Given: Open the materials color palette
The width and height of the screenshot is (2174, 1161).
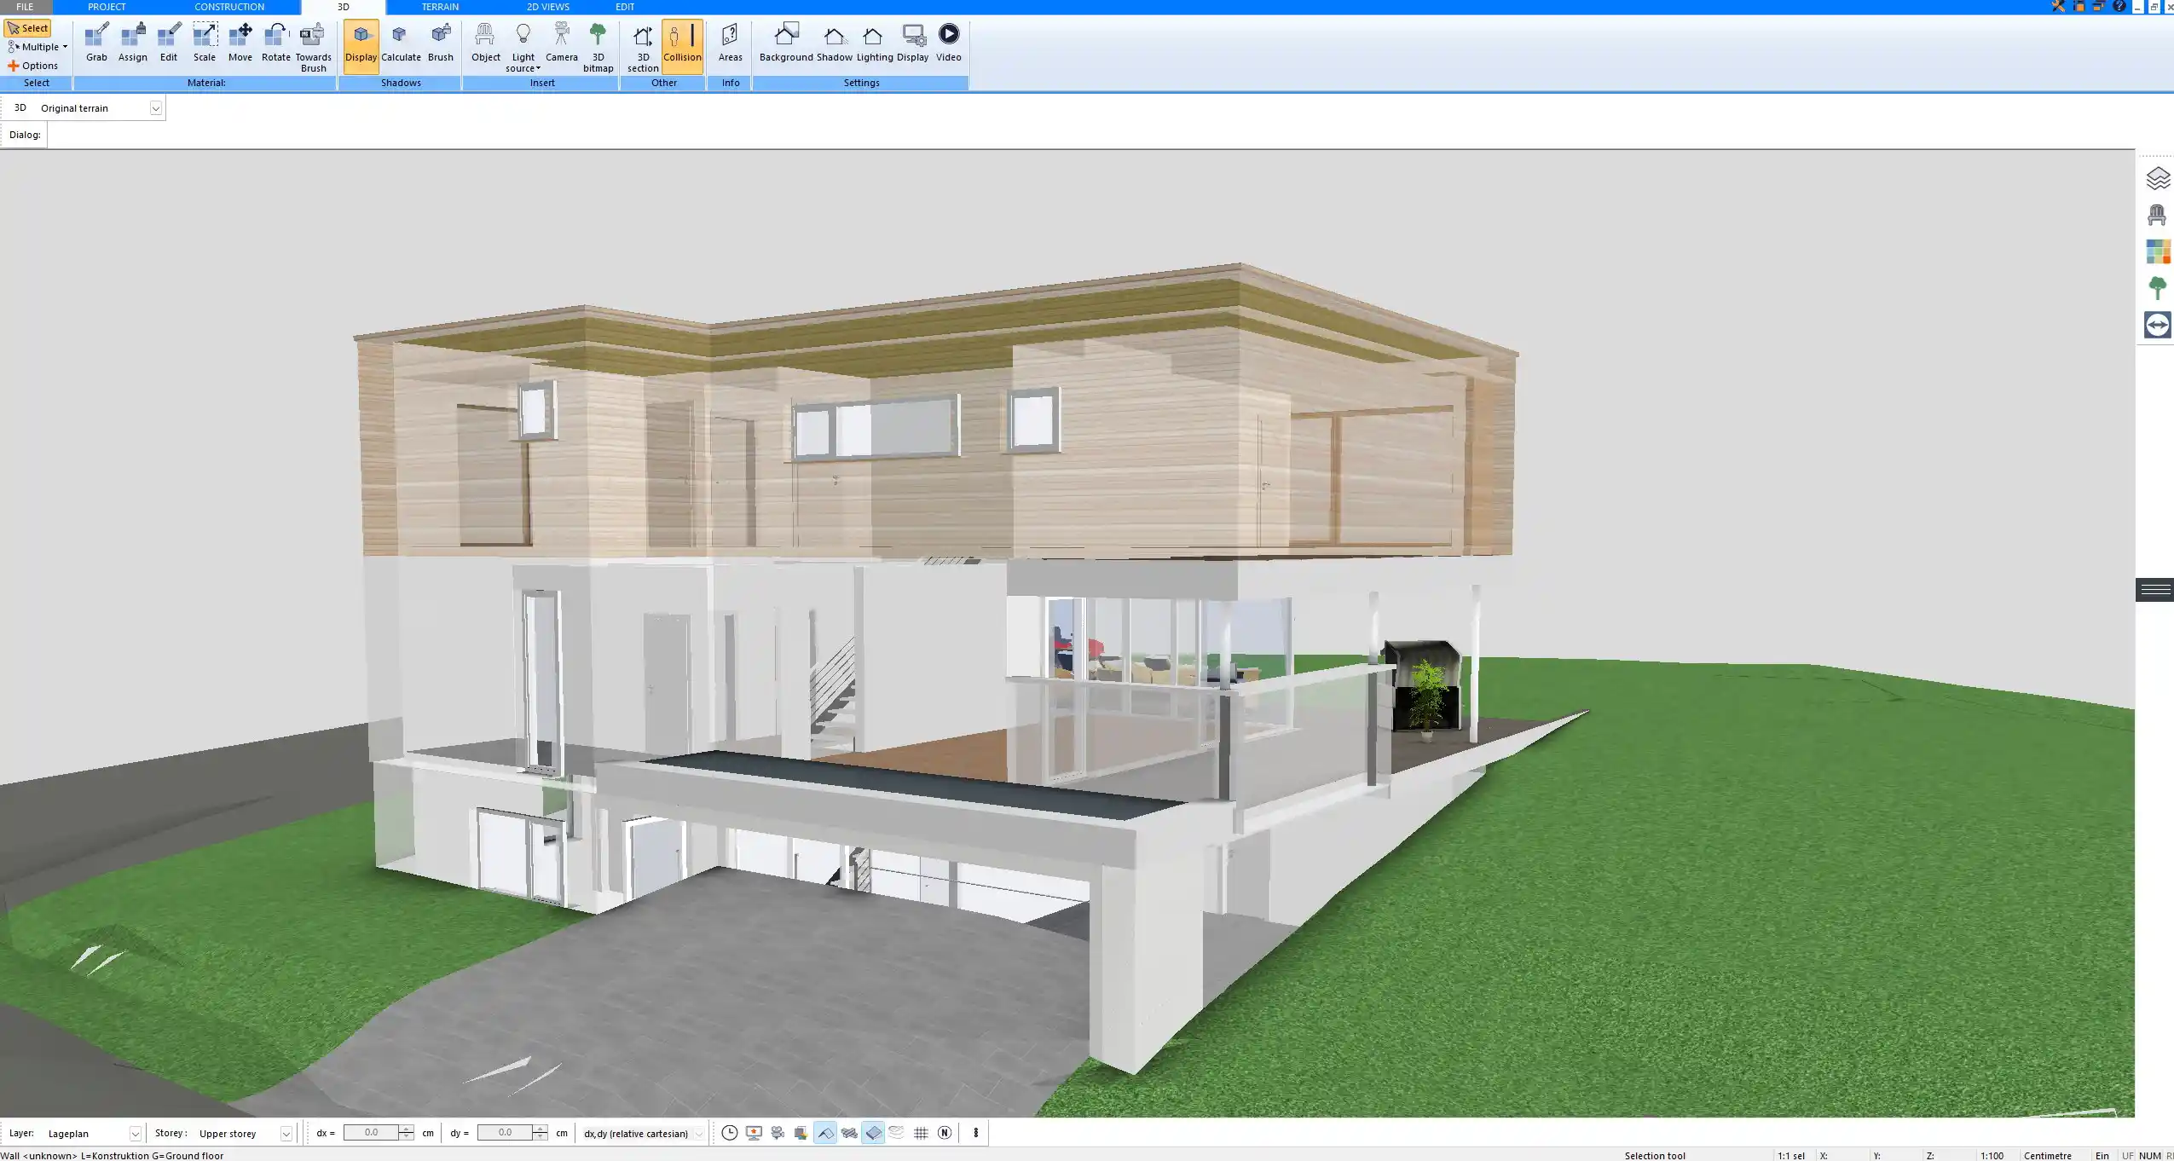Looking at the screenshot, I should pyautogui.click(x=2158, y=251).
